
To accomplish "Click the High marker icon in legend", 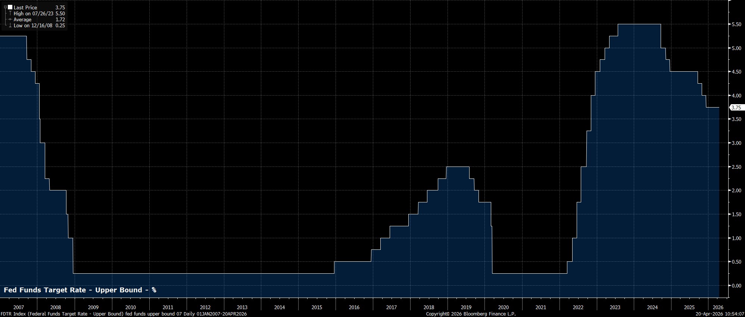I will coord(10,13).
